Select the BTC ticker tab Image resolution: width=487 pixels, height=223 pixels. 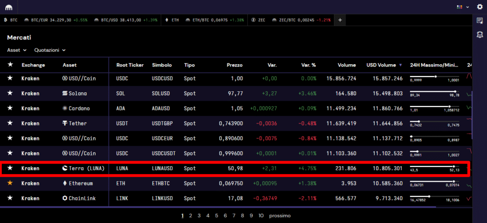pos(10,20)
